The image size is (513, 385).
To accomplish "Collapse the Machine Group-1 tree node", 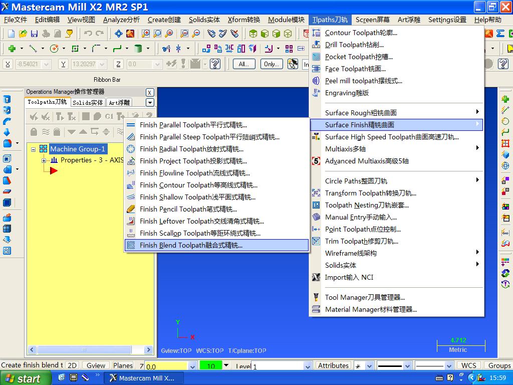I will point(33,149).
